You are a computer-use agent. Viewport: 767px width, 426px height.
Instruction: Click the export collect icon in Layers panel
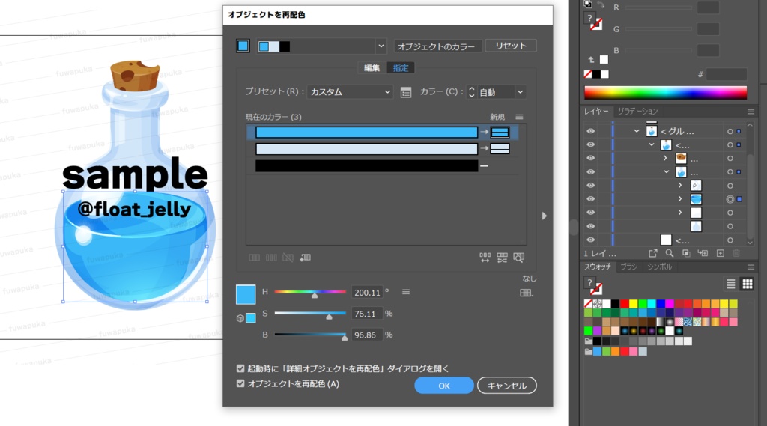(652, 253)
